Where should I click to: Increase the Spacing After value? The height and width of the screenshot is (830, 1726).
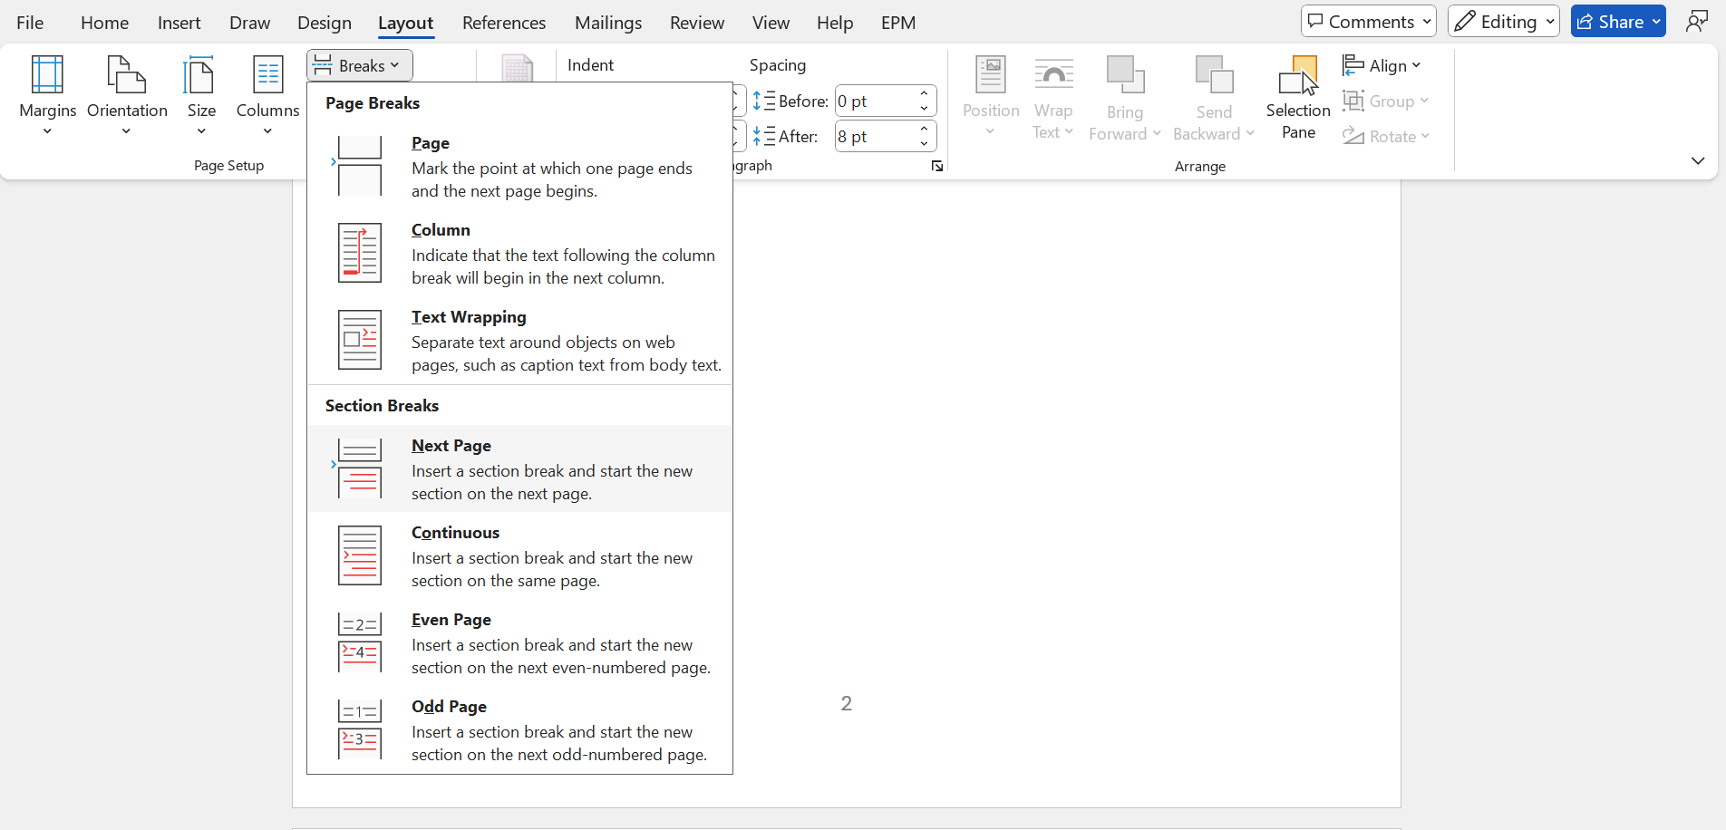(x=923, y=130)
